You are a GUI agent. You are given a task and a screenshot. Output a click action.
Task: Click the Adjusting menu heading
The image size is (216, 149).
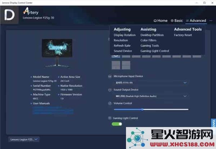coord(122,29)
